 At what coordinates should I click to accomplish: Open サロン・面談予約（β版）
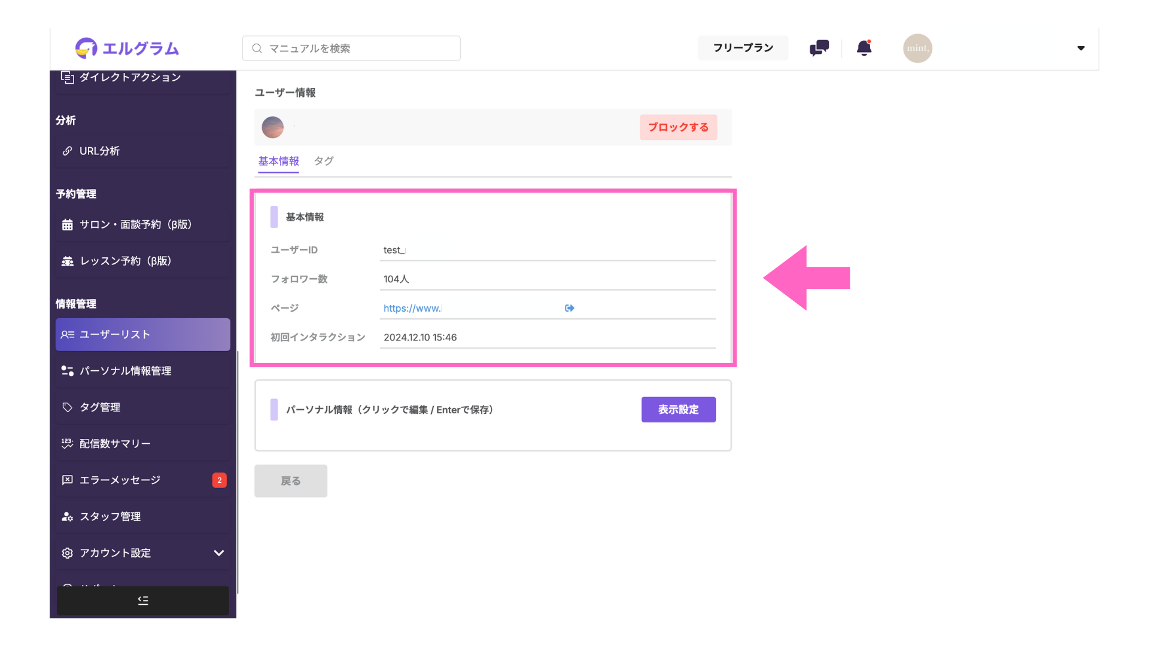tap(143, 224)
